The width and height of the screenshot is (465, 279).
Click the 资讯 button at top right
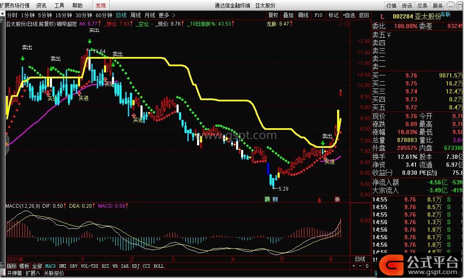407,5
